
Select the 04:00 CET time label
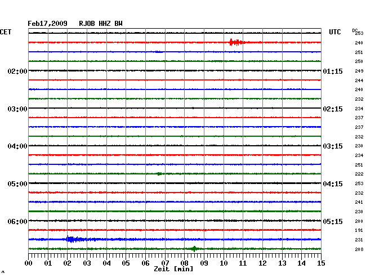17,146
